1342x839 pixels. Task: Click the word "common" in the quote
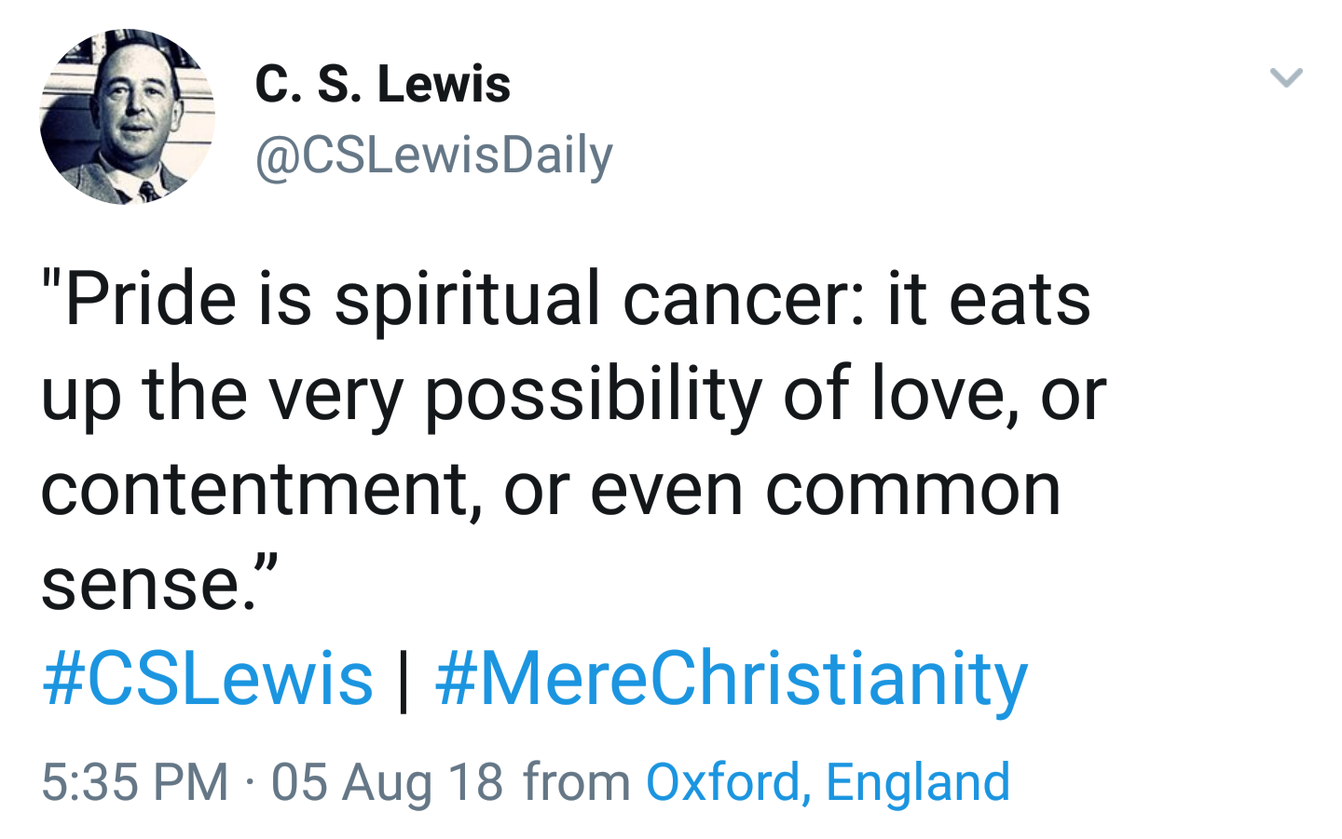click(912, 490)
